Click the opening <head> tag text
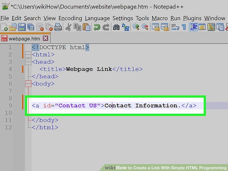This screenshot has height=171, width=228. pyautogui.click(x=43, y=62)
